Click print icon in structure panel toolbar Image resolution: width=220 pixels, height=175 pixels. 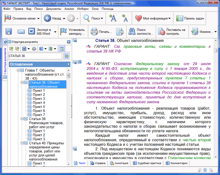click(x=34, y=48)
